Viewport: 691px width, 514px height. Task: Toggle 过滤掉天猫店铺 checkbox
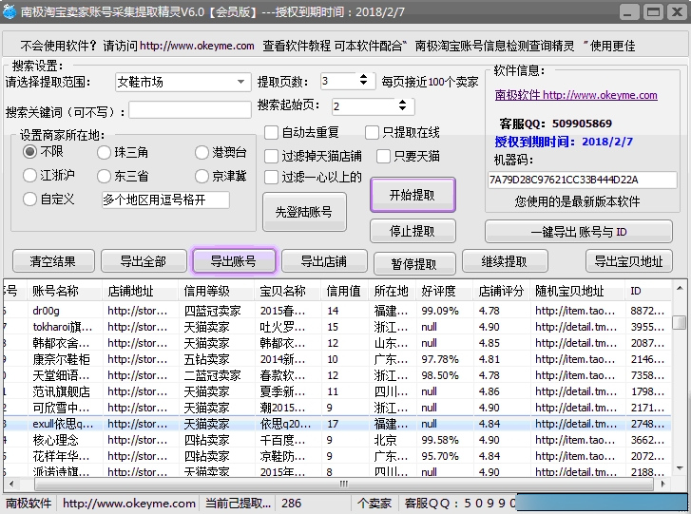[272, 156]
